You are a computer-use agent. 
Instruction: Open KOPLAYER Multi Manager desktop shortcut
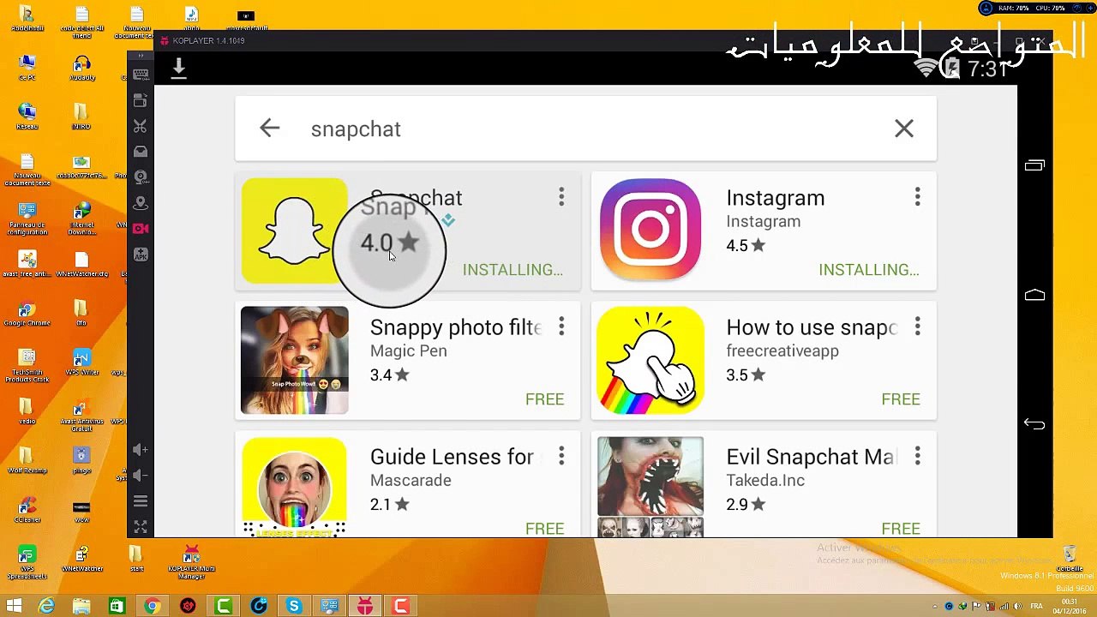coord(192,562)
